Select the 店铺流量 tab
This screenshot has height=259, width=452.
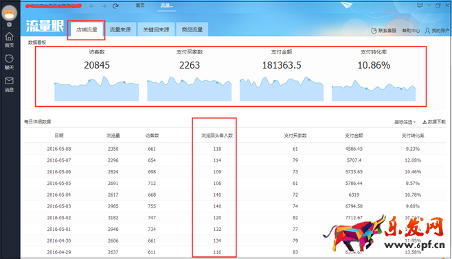87,29
